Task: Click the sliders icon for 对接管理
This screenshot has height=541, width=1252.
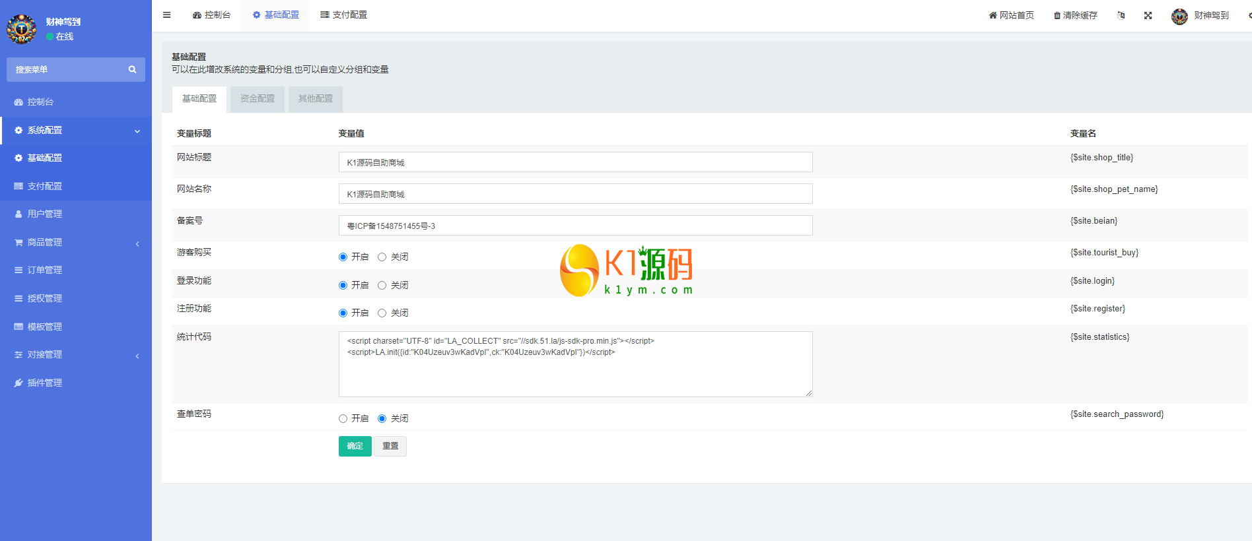Action: (18, 354)
